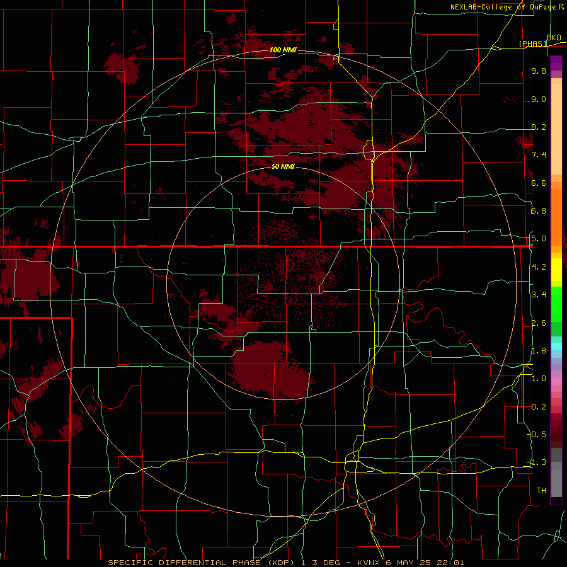This screenshot has height=567, width=567.
Task: Pick the peach segment of the color bar
Action: click(x=556, y=129)
